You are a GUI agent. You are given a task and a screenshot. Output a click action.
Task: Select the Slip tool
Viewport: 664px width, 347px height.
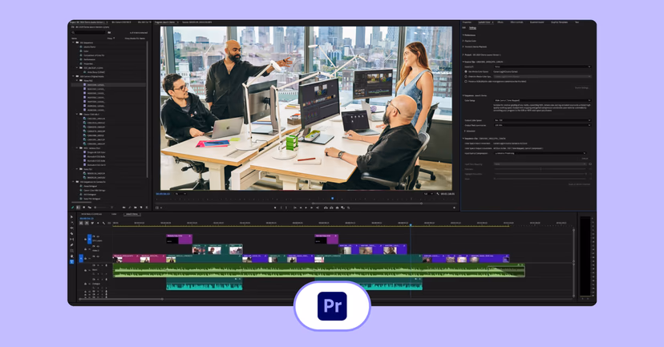(x=71, y=239)
